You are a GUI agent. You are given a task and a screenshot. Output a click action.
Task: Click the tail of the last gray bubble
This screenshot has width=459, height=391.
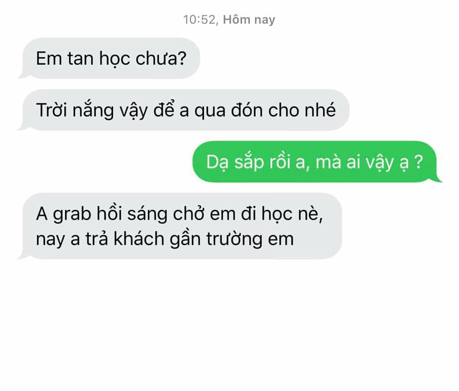(22, 256)
